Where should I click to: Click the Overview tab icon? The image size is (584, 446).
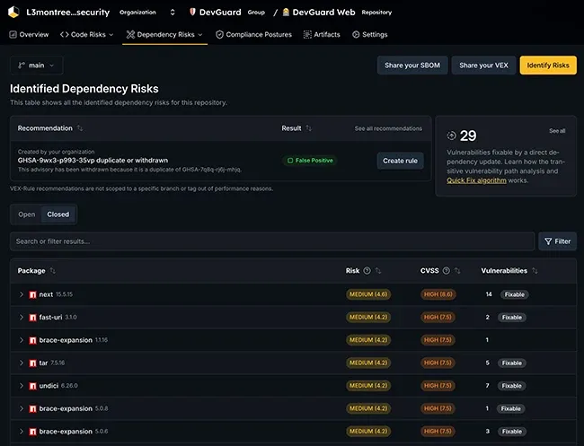point(13,35)
